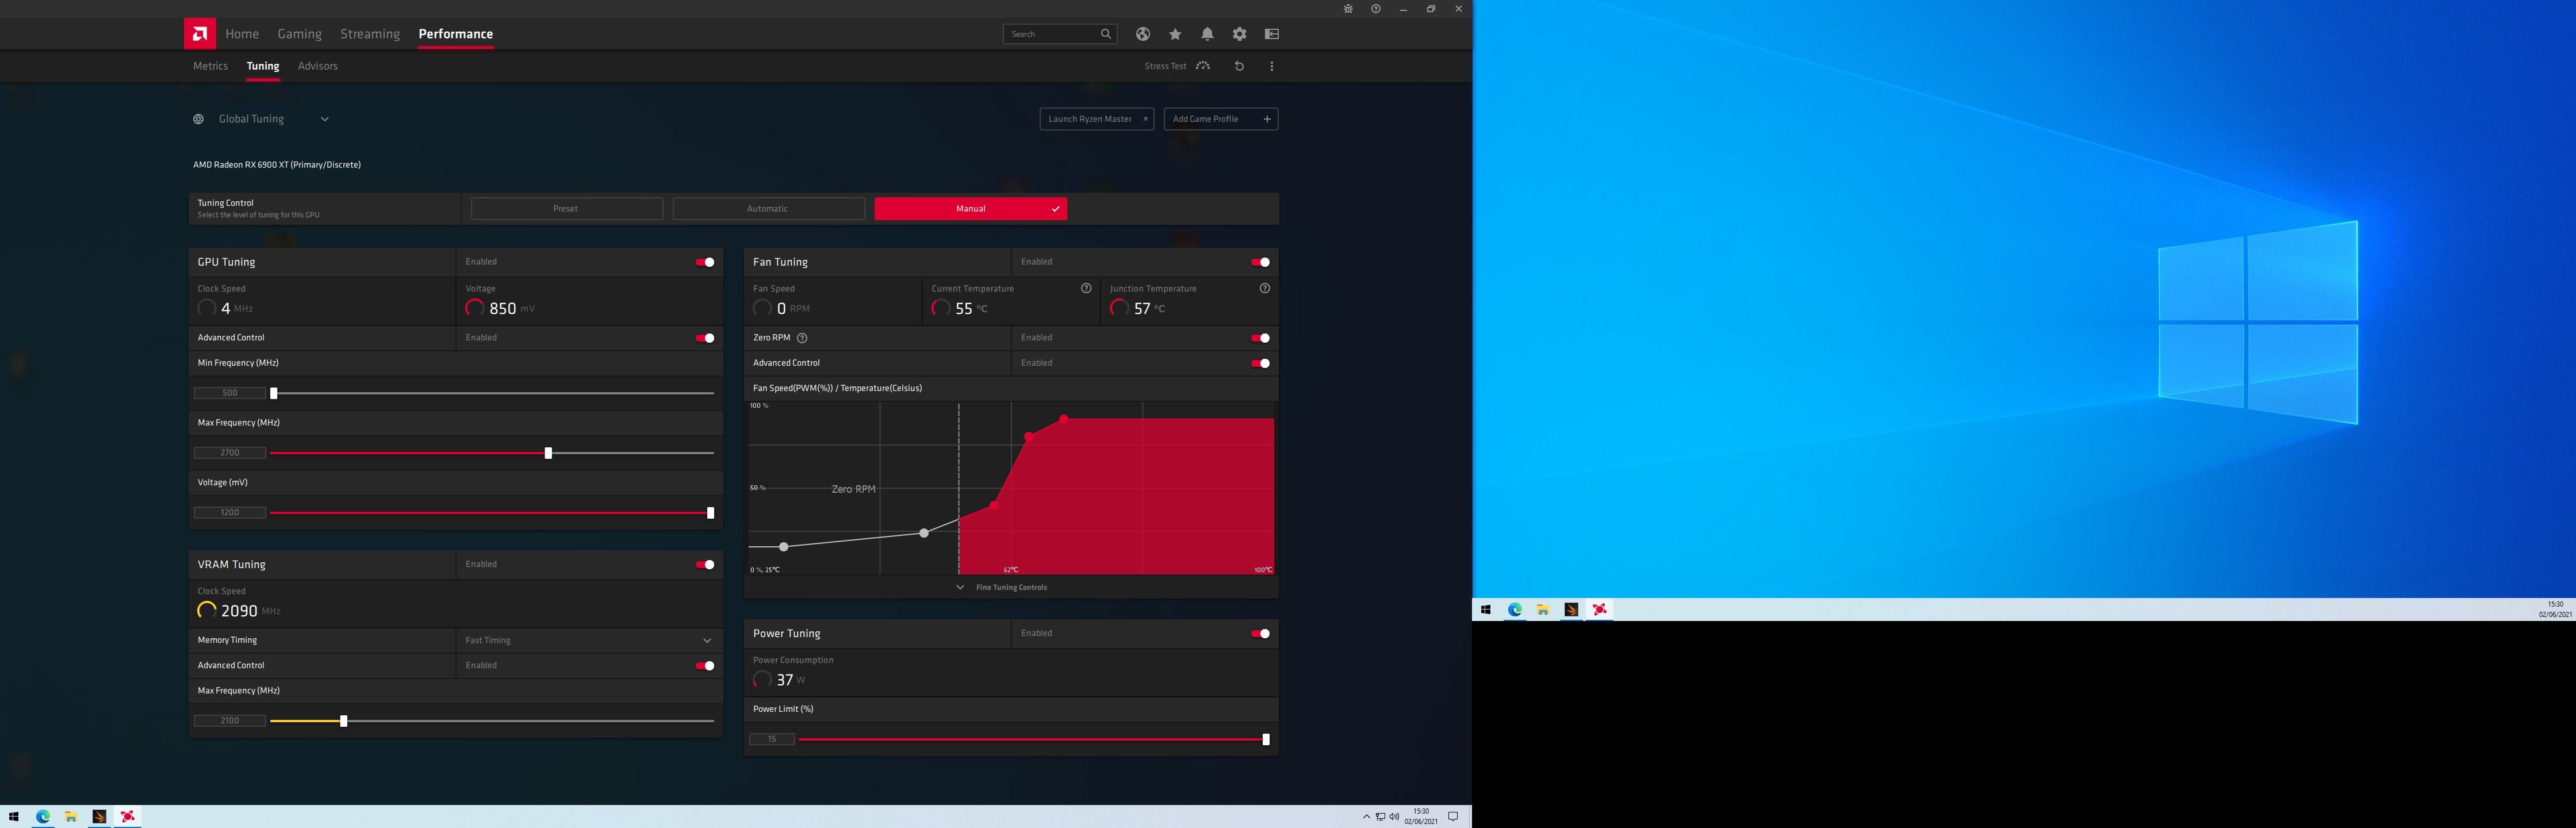Toggle Fan Tuning Advanced Control switch

(1260, 363)
